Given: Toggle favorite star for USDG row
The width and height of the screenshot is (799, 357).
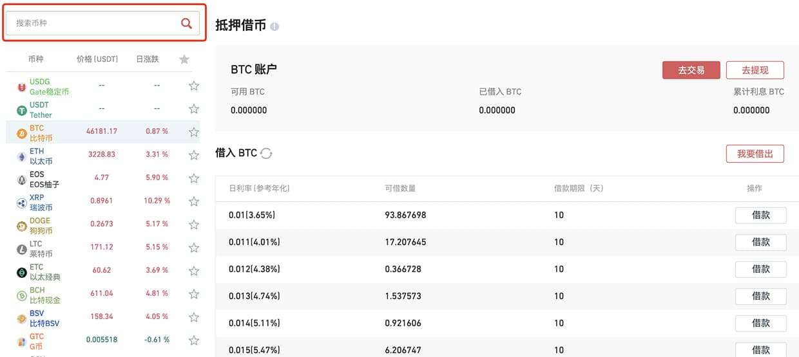Looking at the screenshot, I should click(x=194, y=86).
